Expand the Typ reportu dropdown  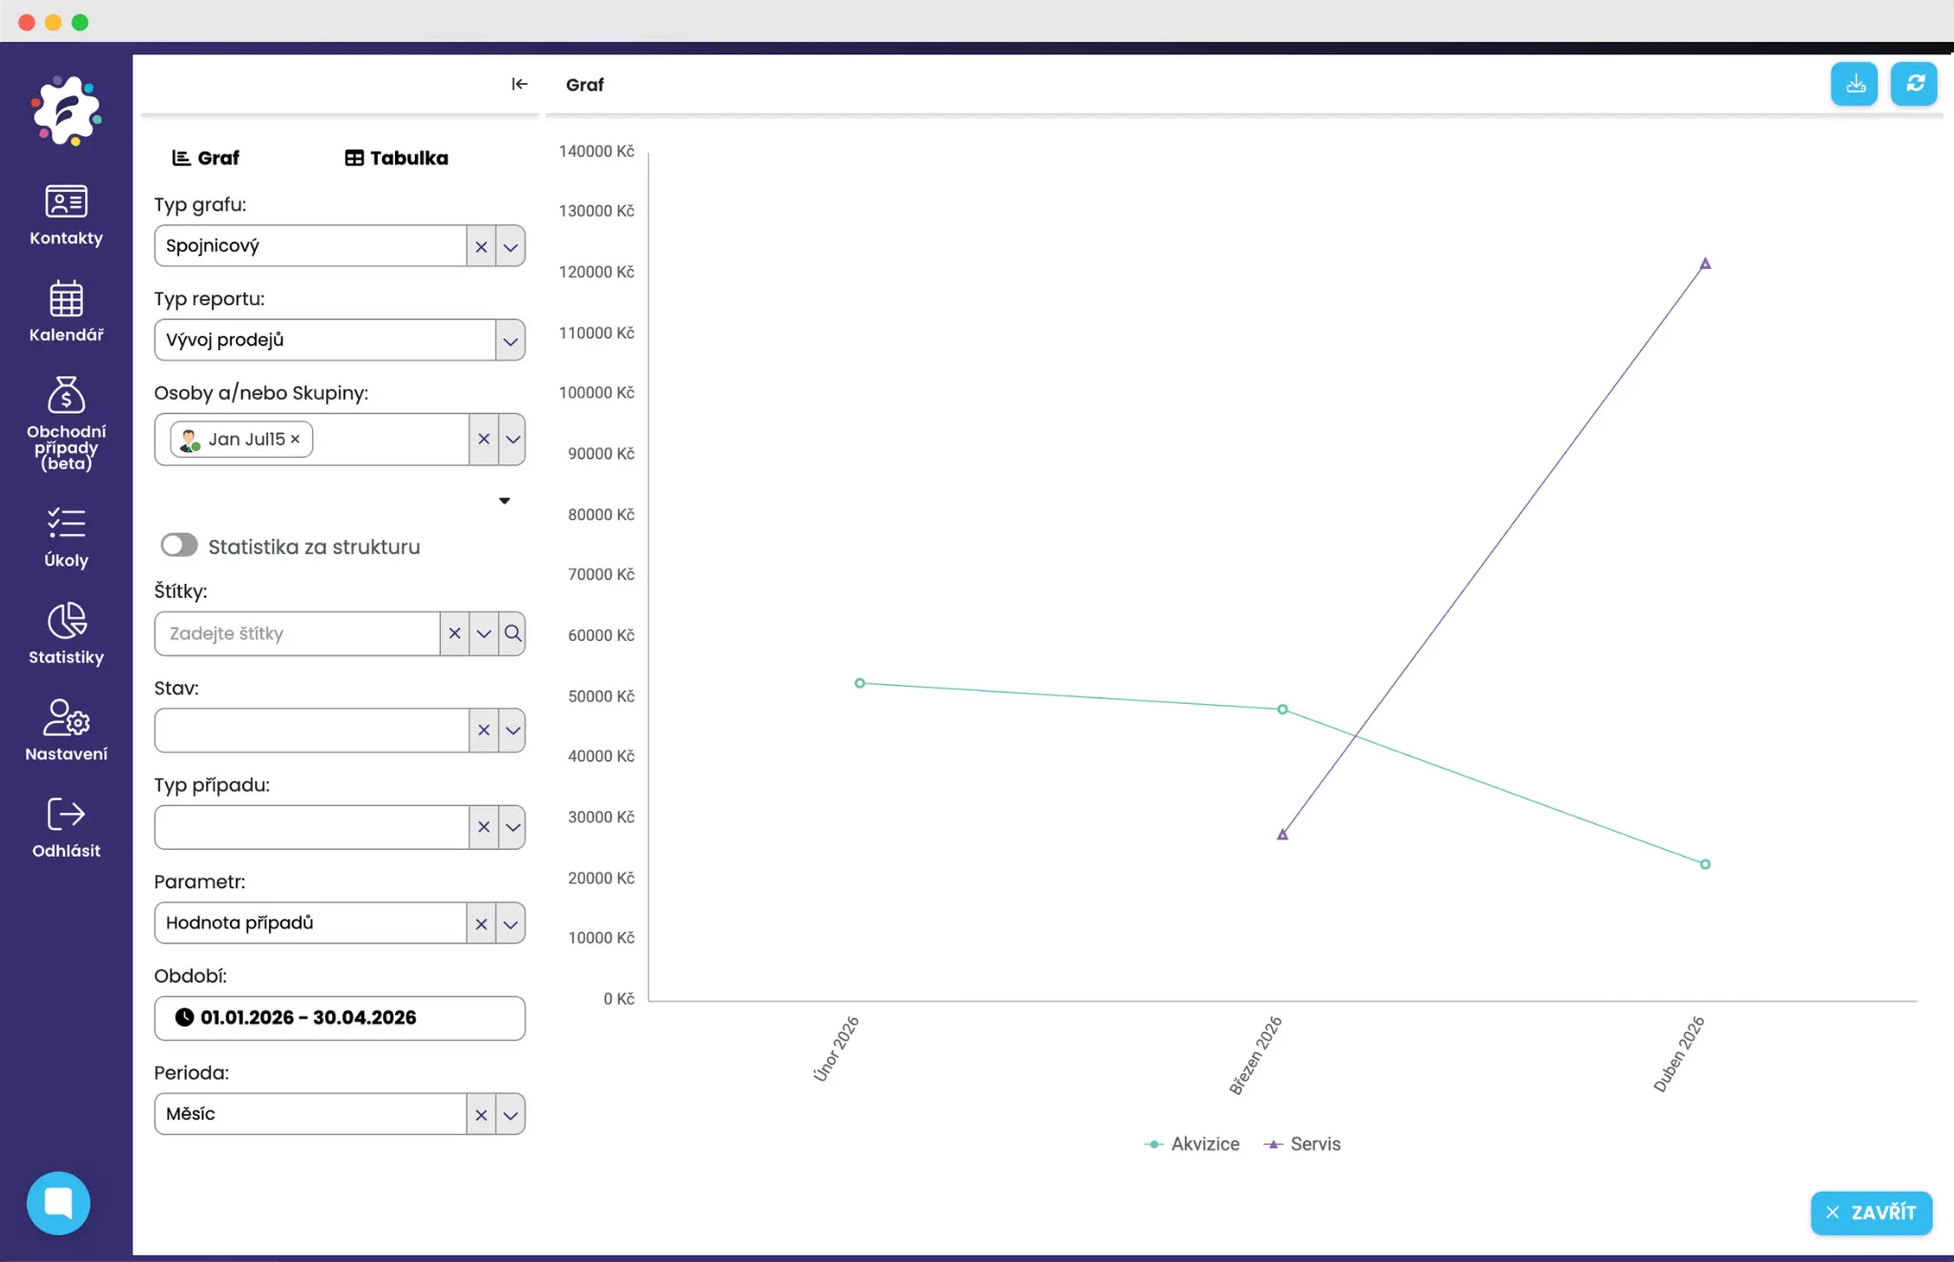pyautogui.click(x=510, y=341)
